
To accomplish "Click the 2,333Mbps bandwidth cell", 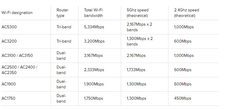I will click(94, 70).
